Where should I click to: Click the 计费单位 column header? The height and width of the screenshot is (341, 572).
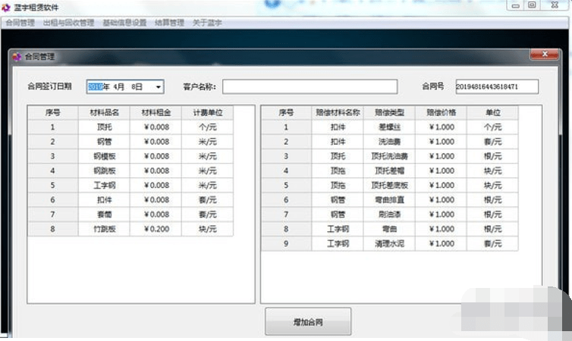click(208, 113)
